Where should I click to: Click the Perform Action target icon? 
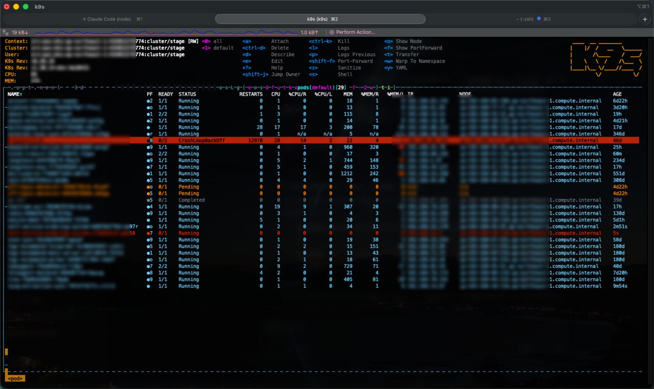332,32
